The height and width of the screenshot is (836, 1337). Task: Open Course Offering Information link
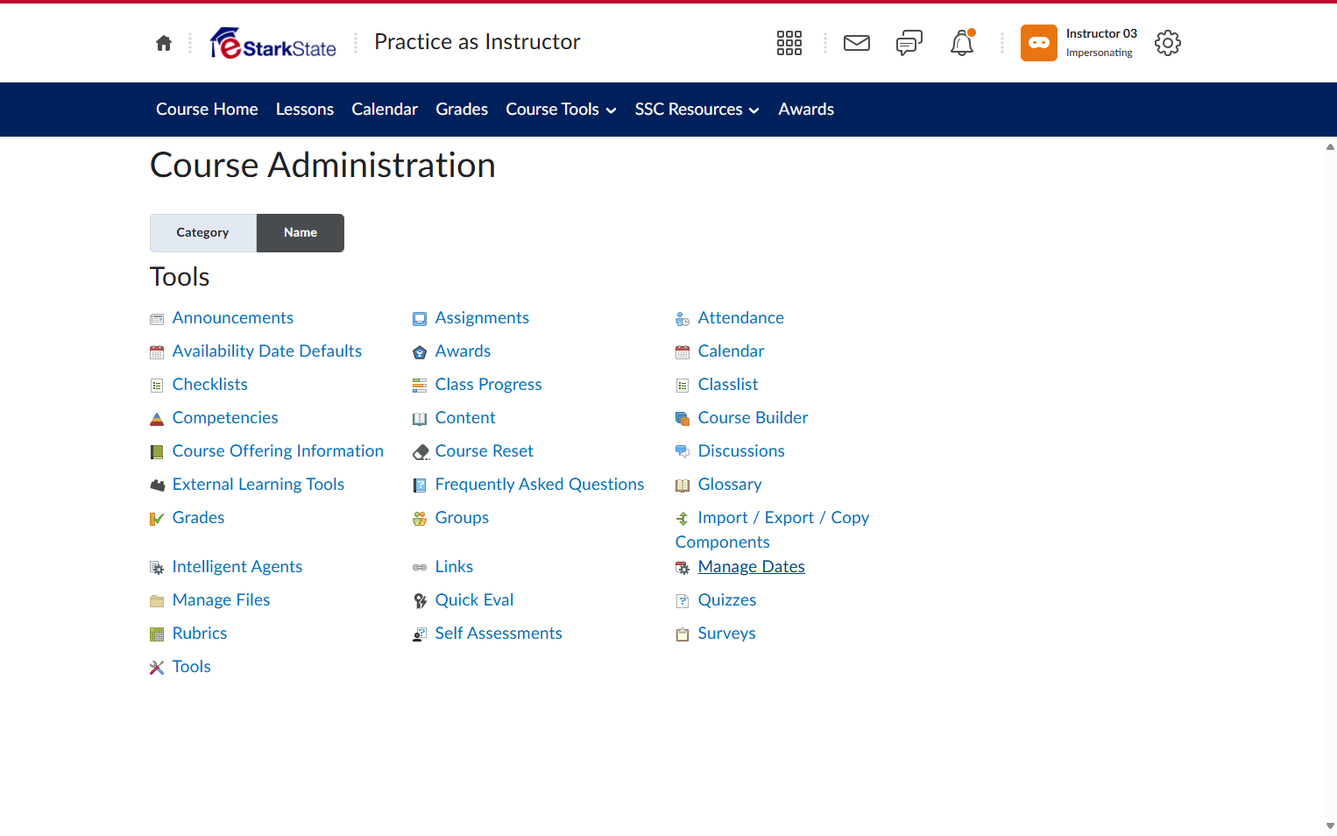(278, 451)
